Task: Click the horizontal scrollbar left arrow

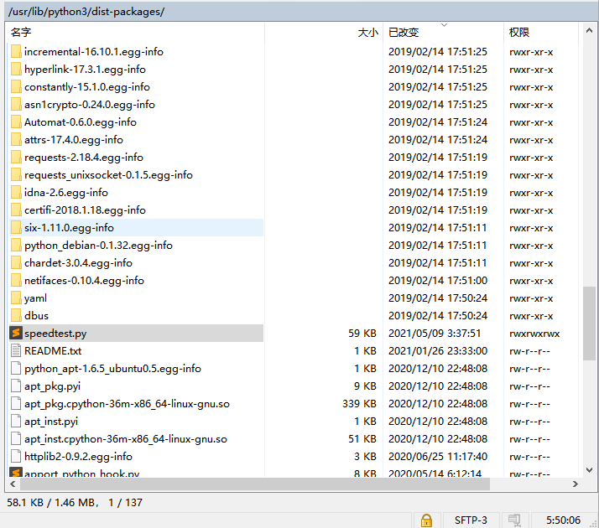Action: [13, 484]
